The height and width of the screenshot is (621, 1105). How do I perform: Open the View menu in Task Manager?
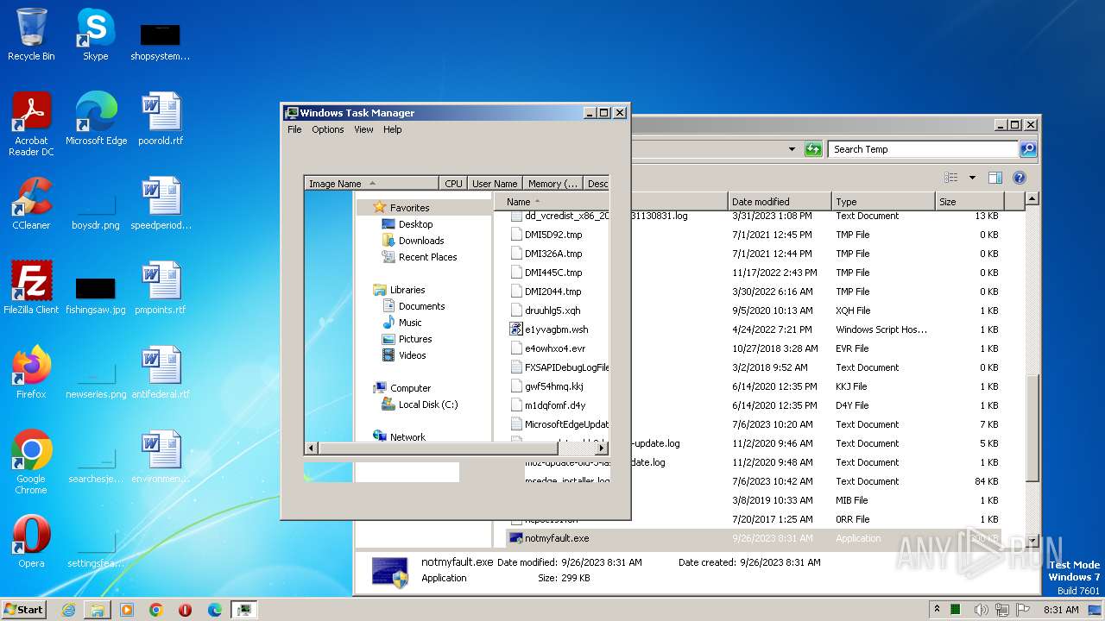(363, 129)
